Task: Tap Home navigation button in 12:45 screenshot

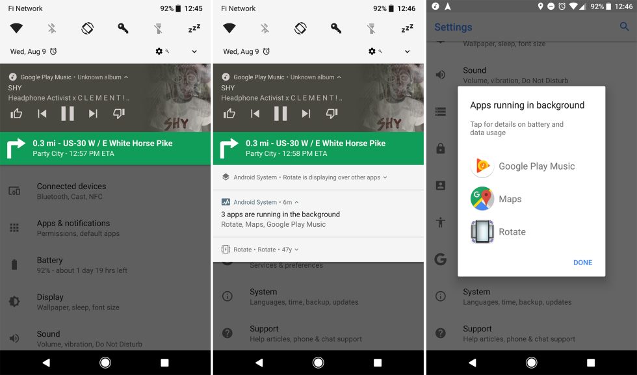Action: (105, 363)
